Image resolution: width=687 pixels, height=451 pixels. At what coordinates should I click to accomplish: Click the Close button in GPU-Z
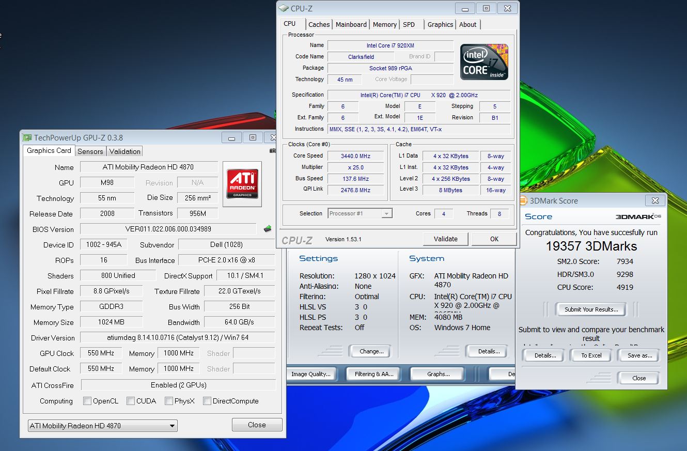(257, 425)
